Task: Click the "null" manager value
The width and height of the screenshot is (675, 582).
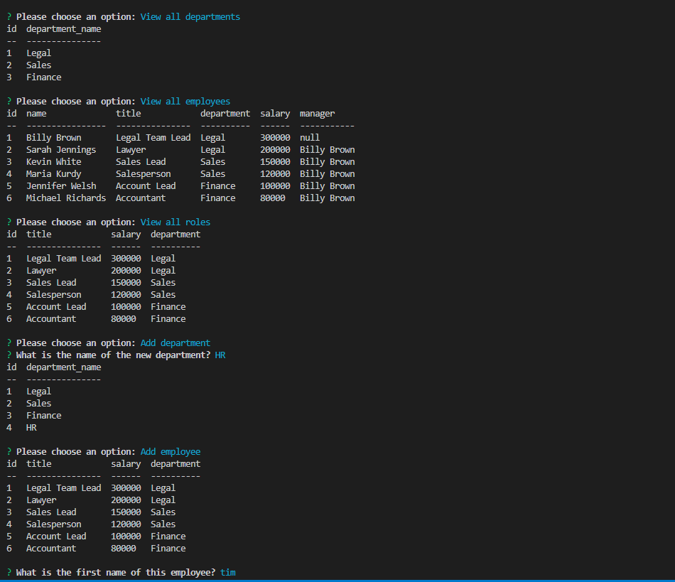Action: 310,138
